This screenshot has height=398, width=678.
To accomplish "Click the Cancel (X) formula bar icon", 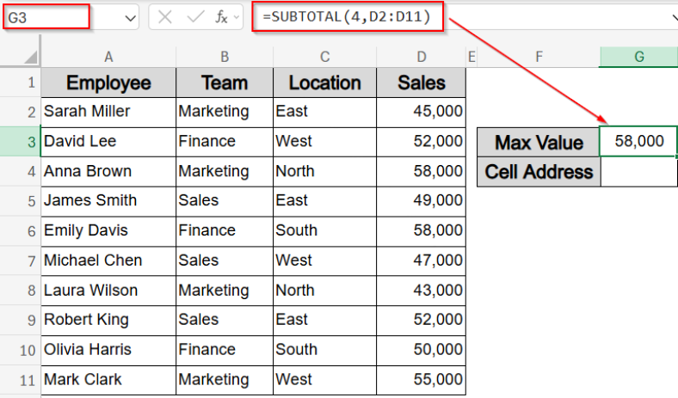I will tap(165, 16).
